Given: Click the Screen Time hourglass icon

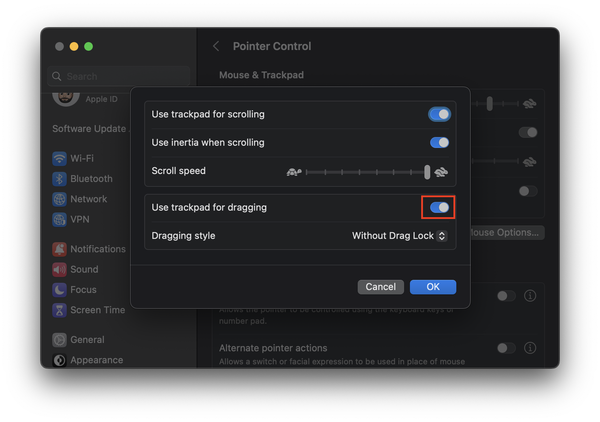Looking at the screenshot, I should pyautogui.click(x=59, y=310).
